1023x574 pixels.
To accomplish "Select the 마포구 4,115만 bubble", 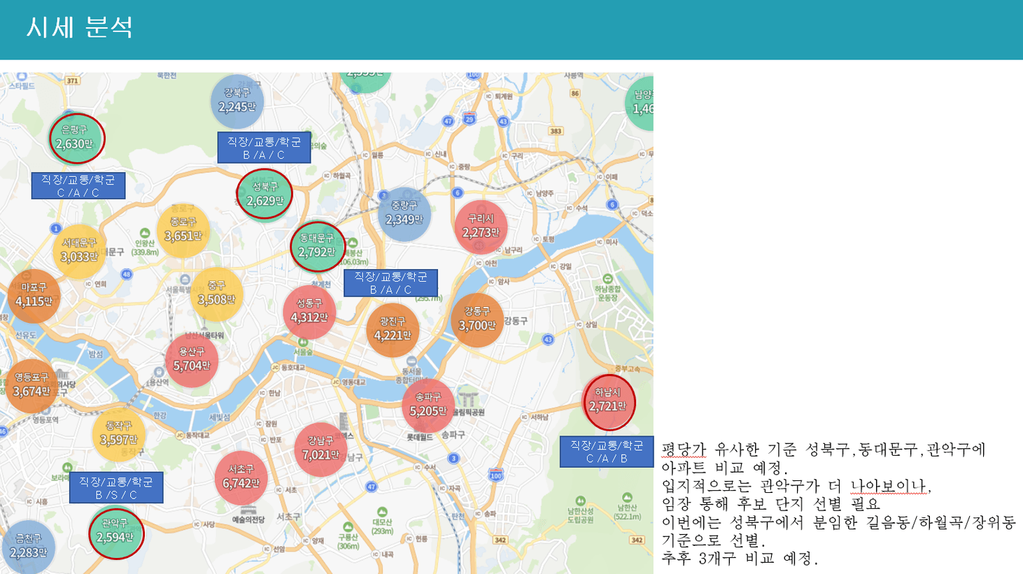I will coord(33,295).
